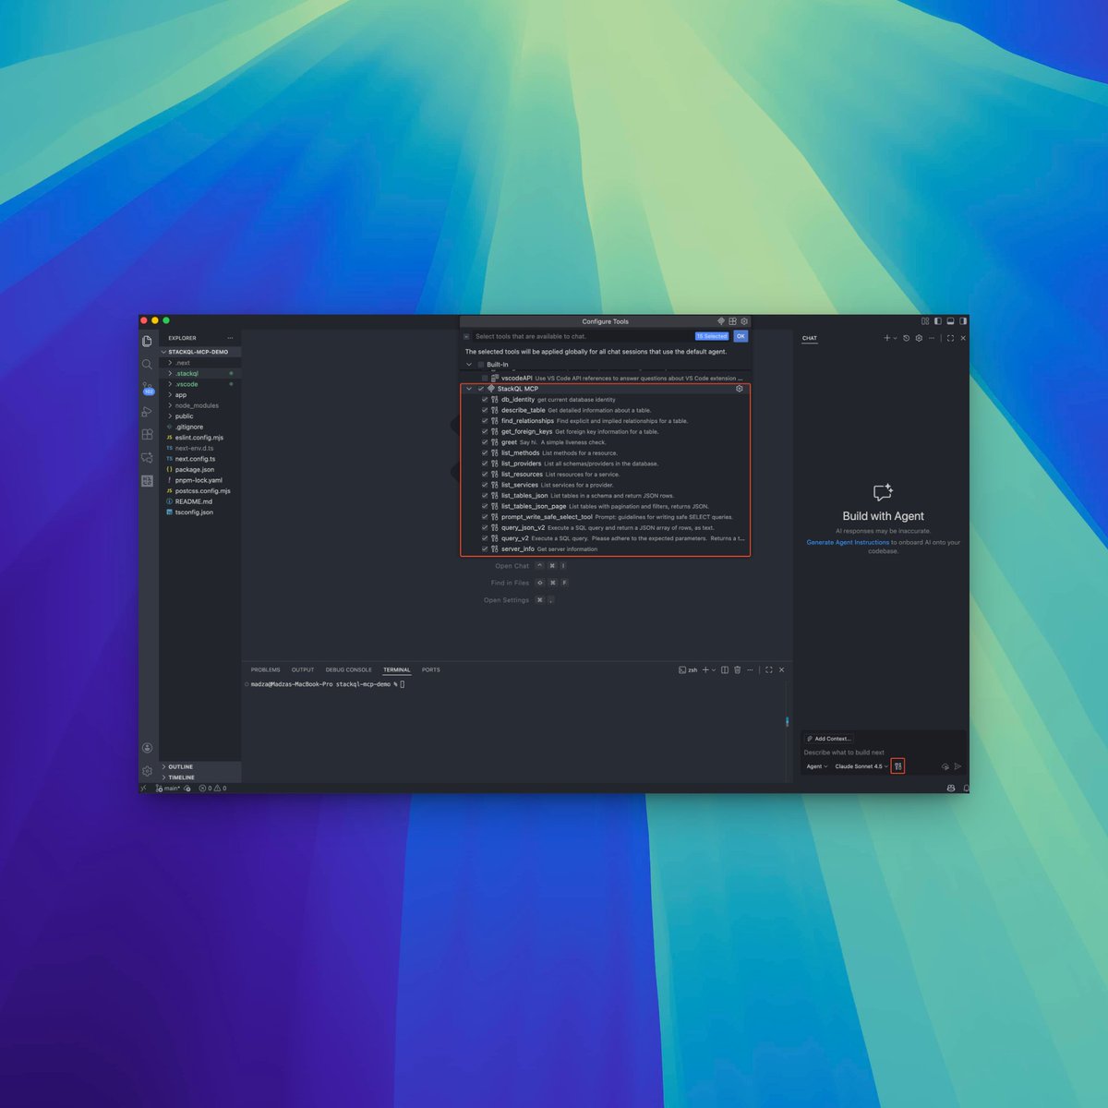Uncheck the db_identity tool
This screenshot has width=1108, height=1108.
(x=485, y=400)
